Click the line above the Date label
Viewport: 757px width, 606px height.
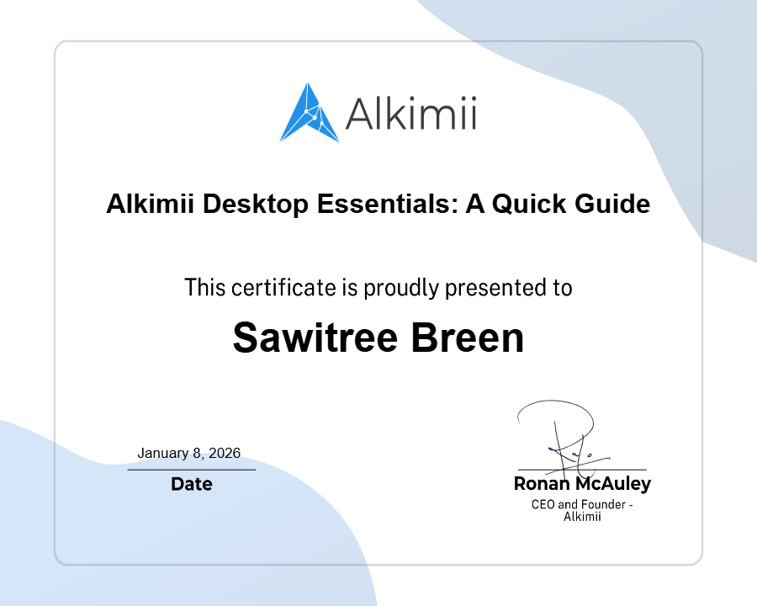(191, 468)
